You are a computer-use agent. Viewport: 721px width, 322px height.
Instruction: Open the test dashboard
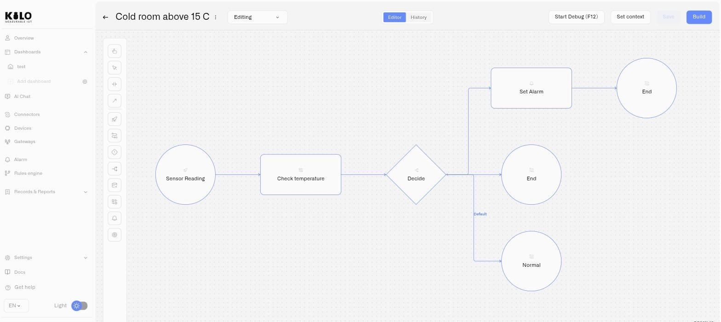tap(21, 67)
